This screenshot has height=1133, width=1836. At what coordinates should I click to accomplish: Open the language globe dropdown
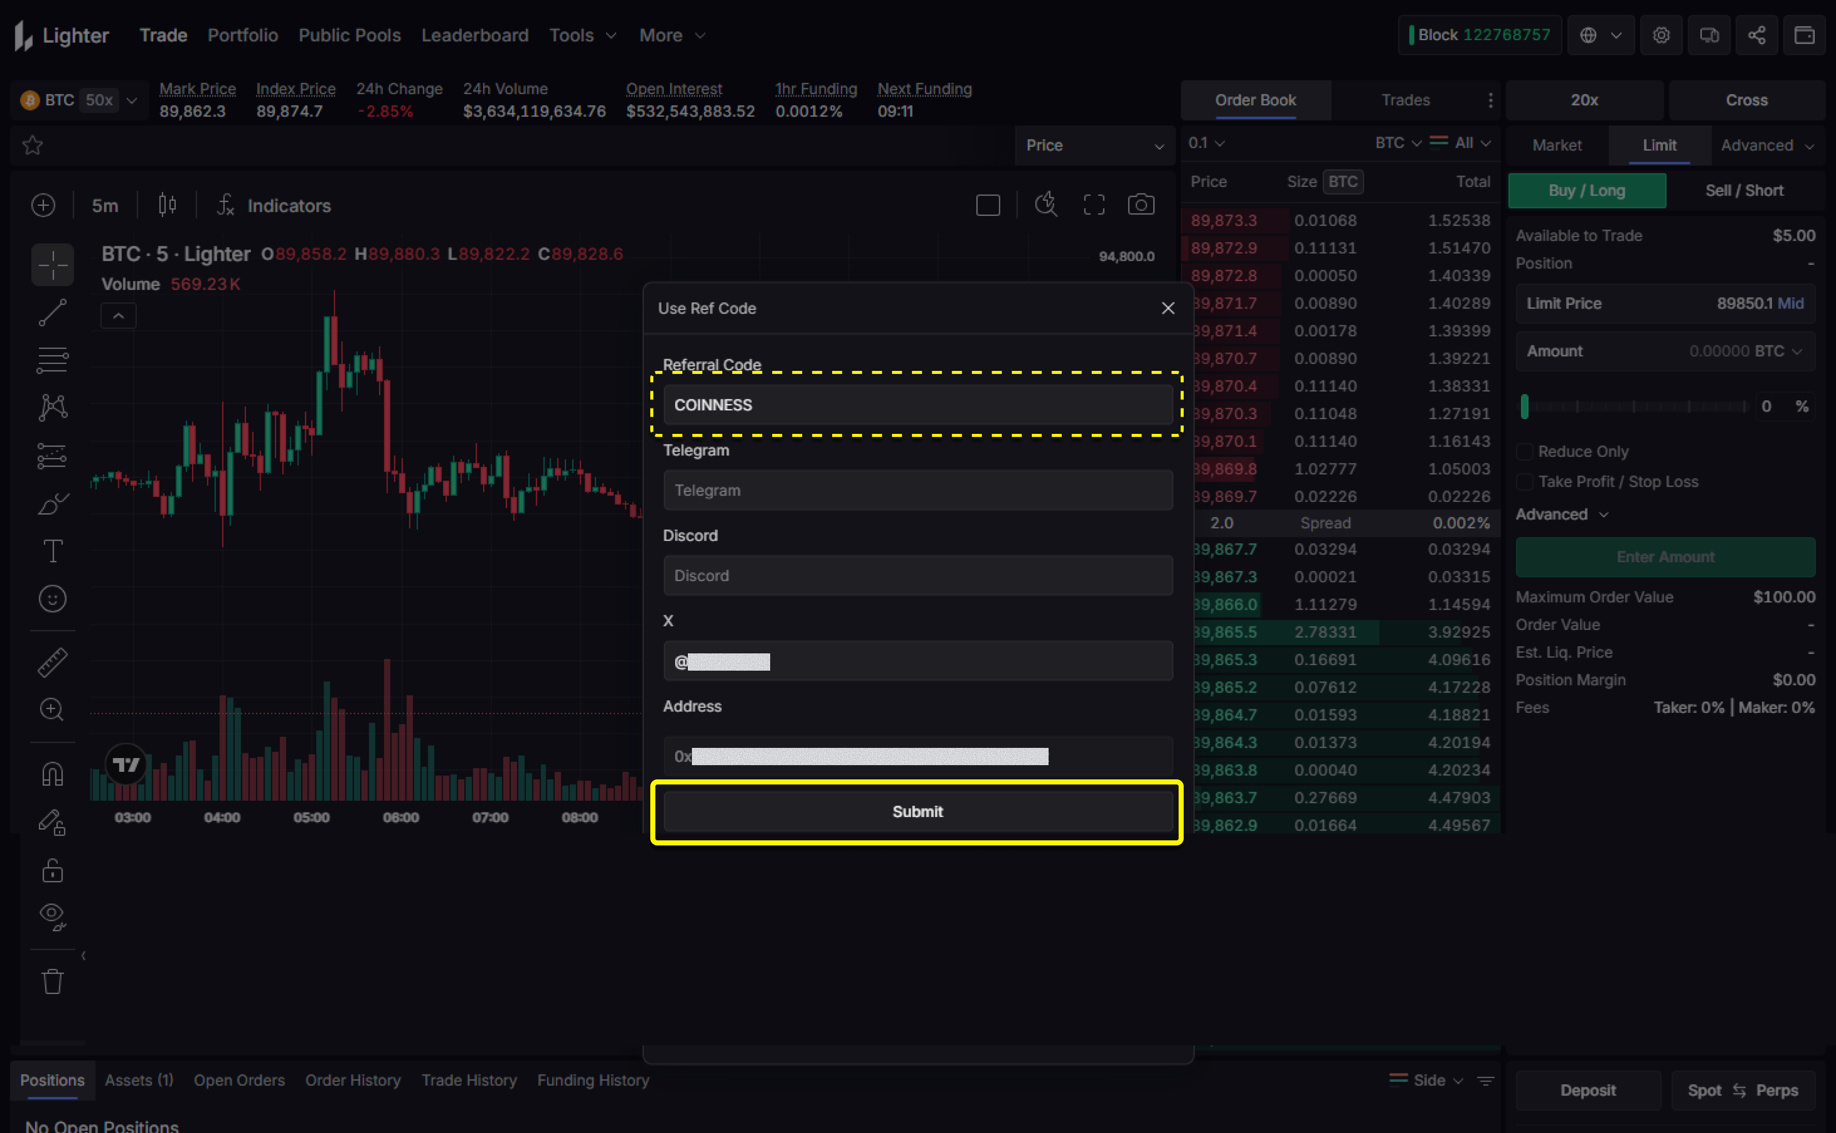(x=1600, y=35)
